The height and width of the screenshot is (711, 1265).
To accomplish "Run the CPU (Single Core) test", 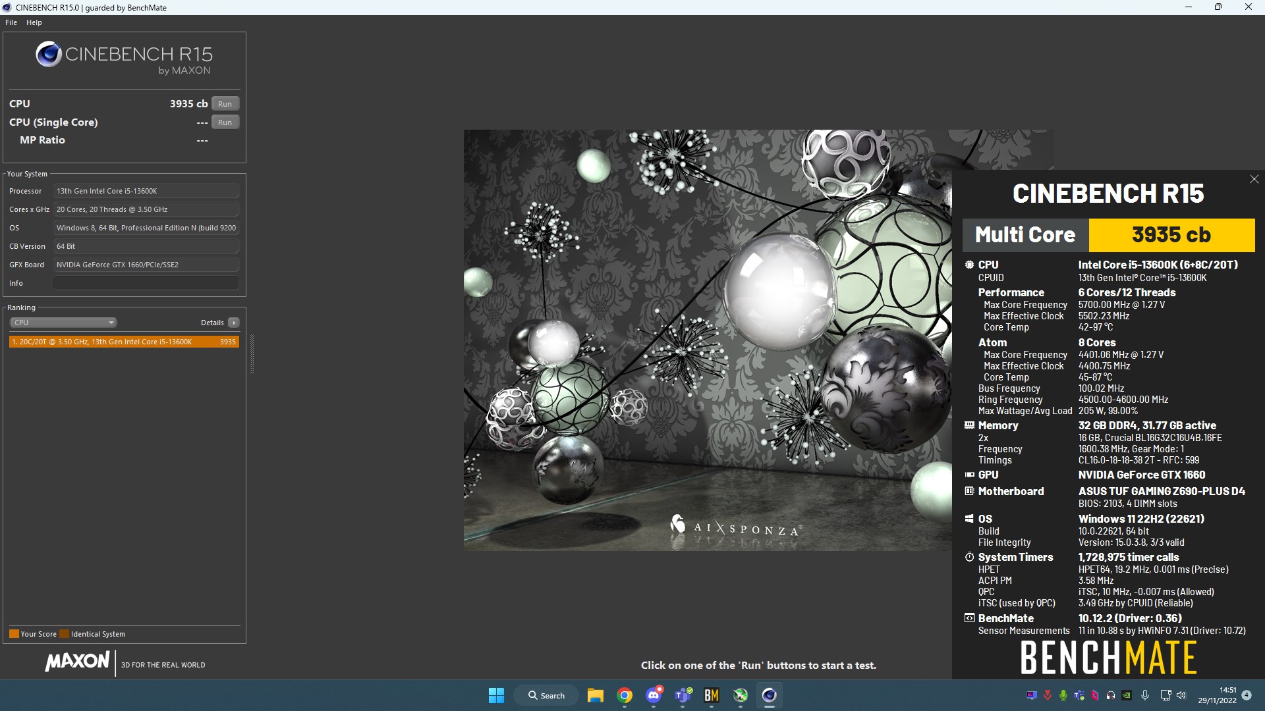I will click(225, 122).
